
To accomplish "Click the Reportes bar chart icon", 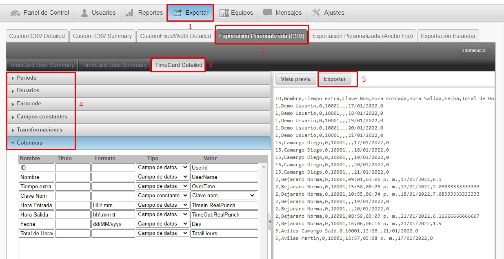I will pyautogui.click(x=130, y=13).
